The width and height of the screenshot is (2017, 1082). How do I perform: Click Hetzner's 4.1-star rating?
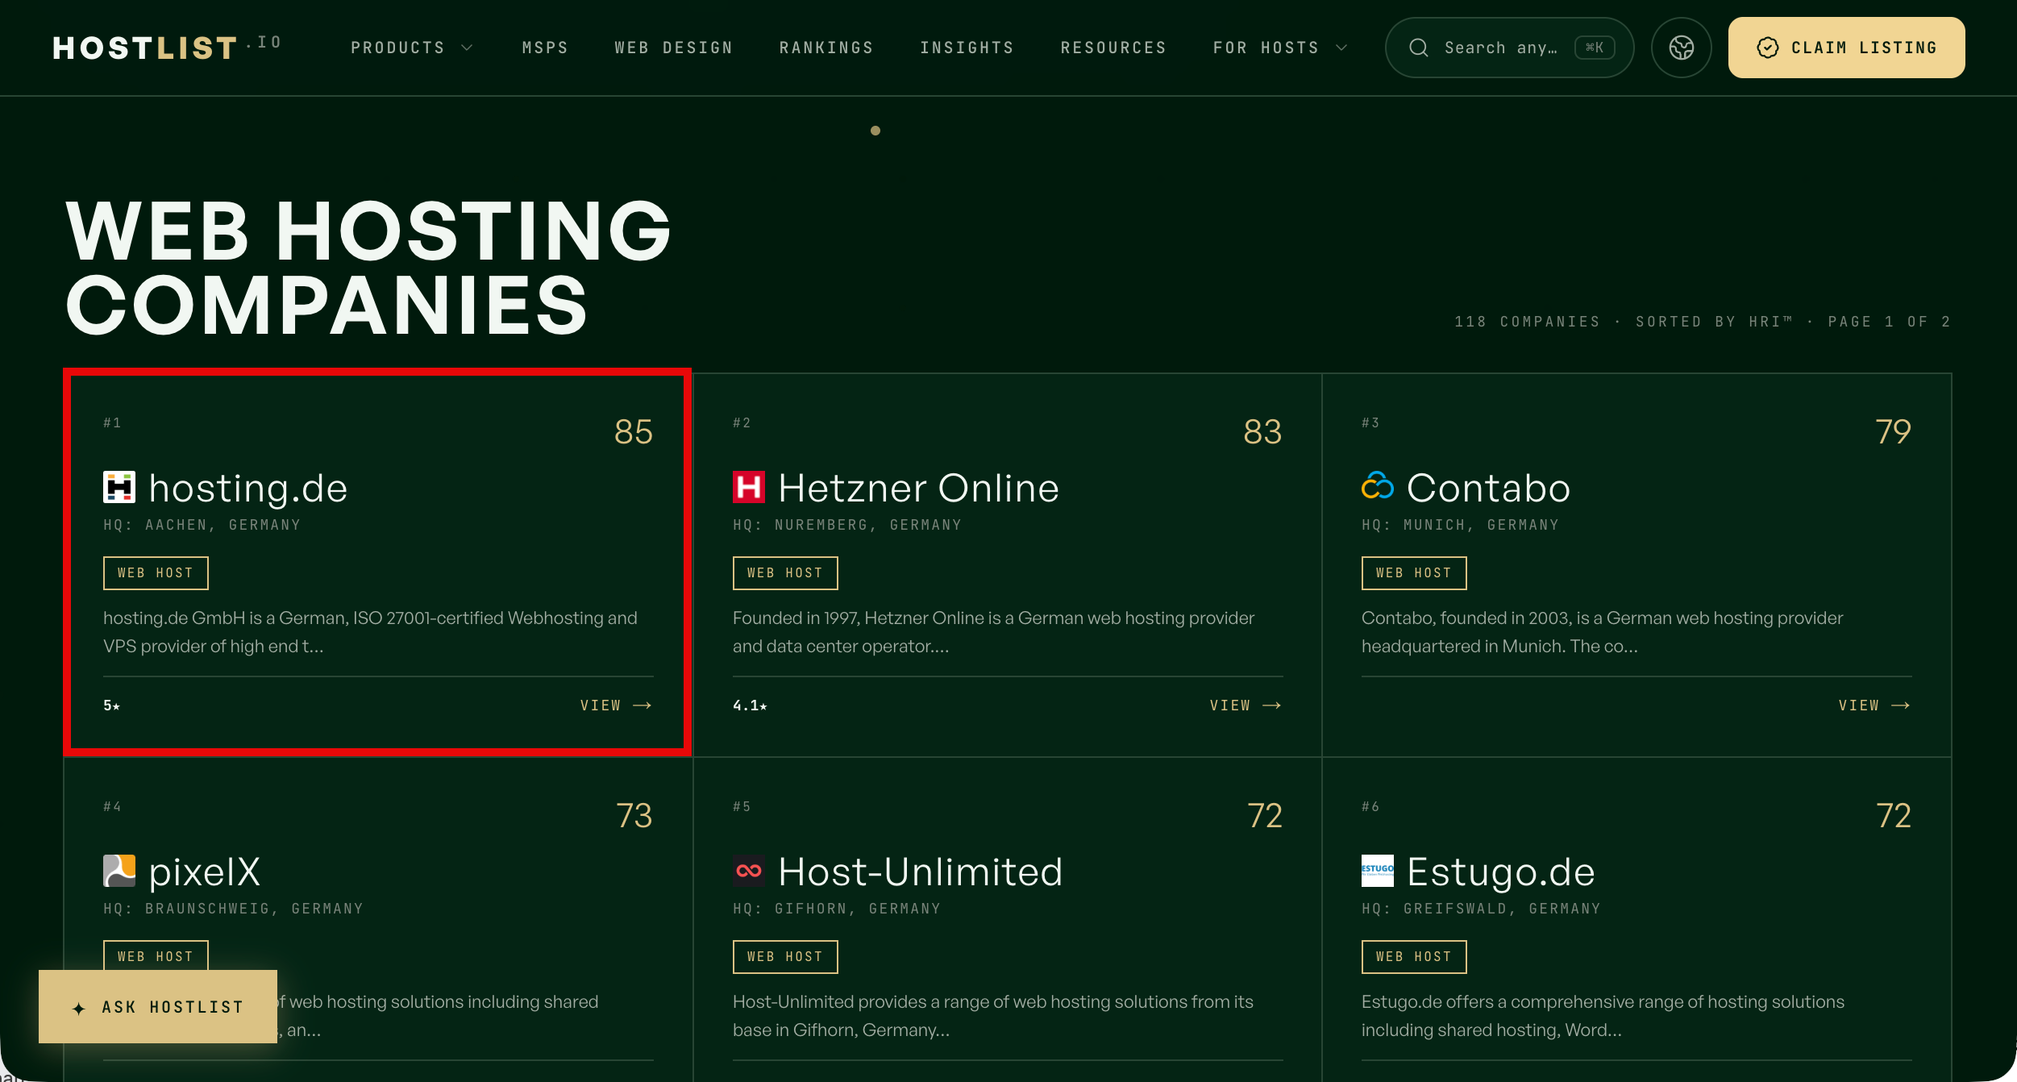(x=750, y=705)
